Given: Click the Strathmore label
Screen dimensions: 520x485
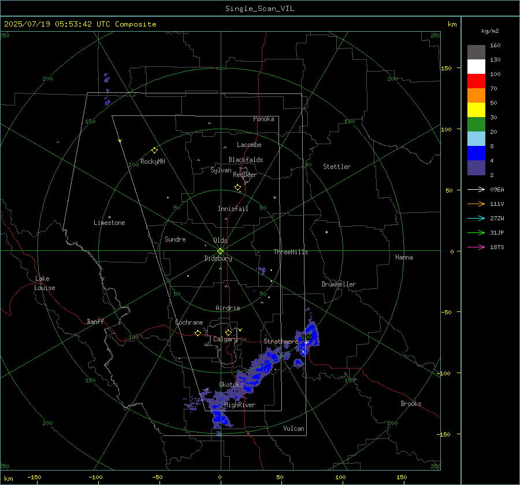Looking at the screenshot, I should point(281,341).
